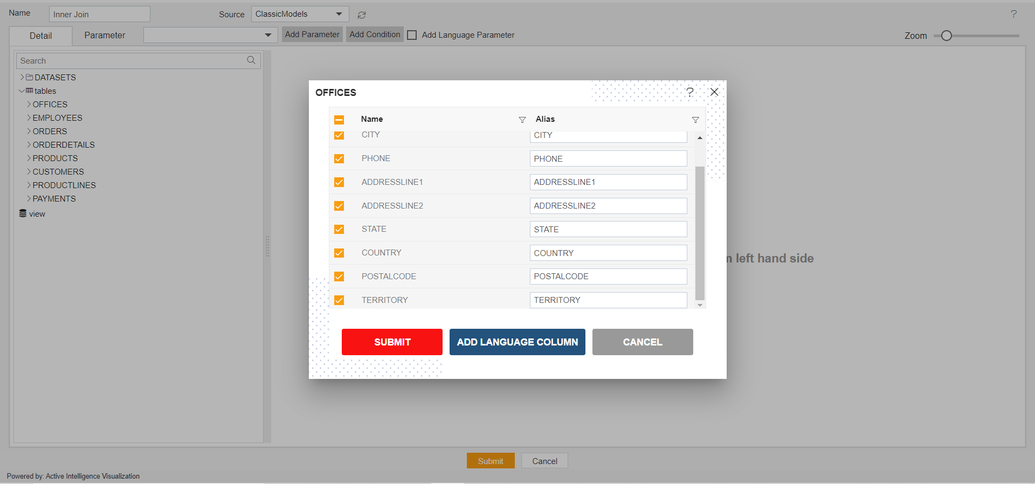1035x484 pixels.
Task: Uncheck the ADDRESSLINE1 column checkbox
Action: [x=339, y=182]
